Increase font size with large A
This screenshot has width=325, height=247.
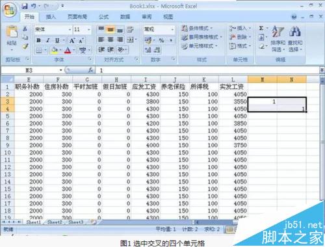72,40
